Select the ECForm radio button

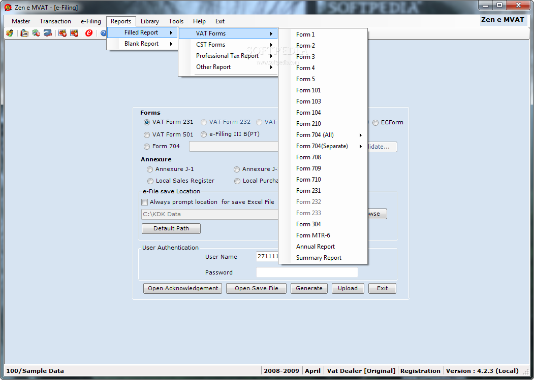pos(375,122)
